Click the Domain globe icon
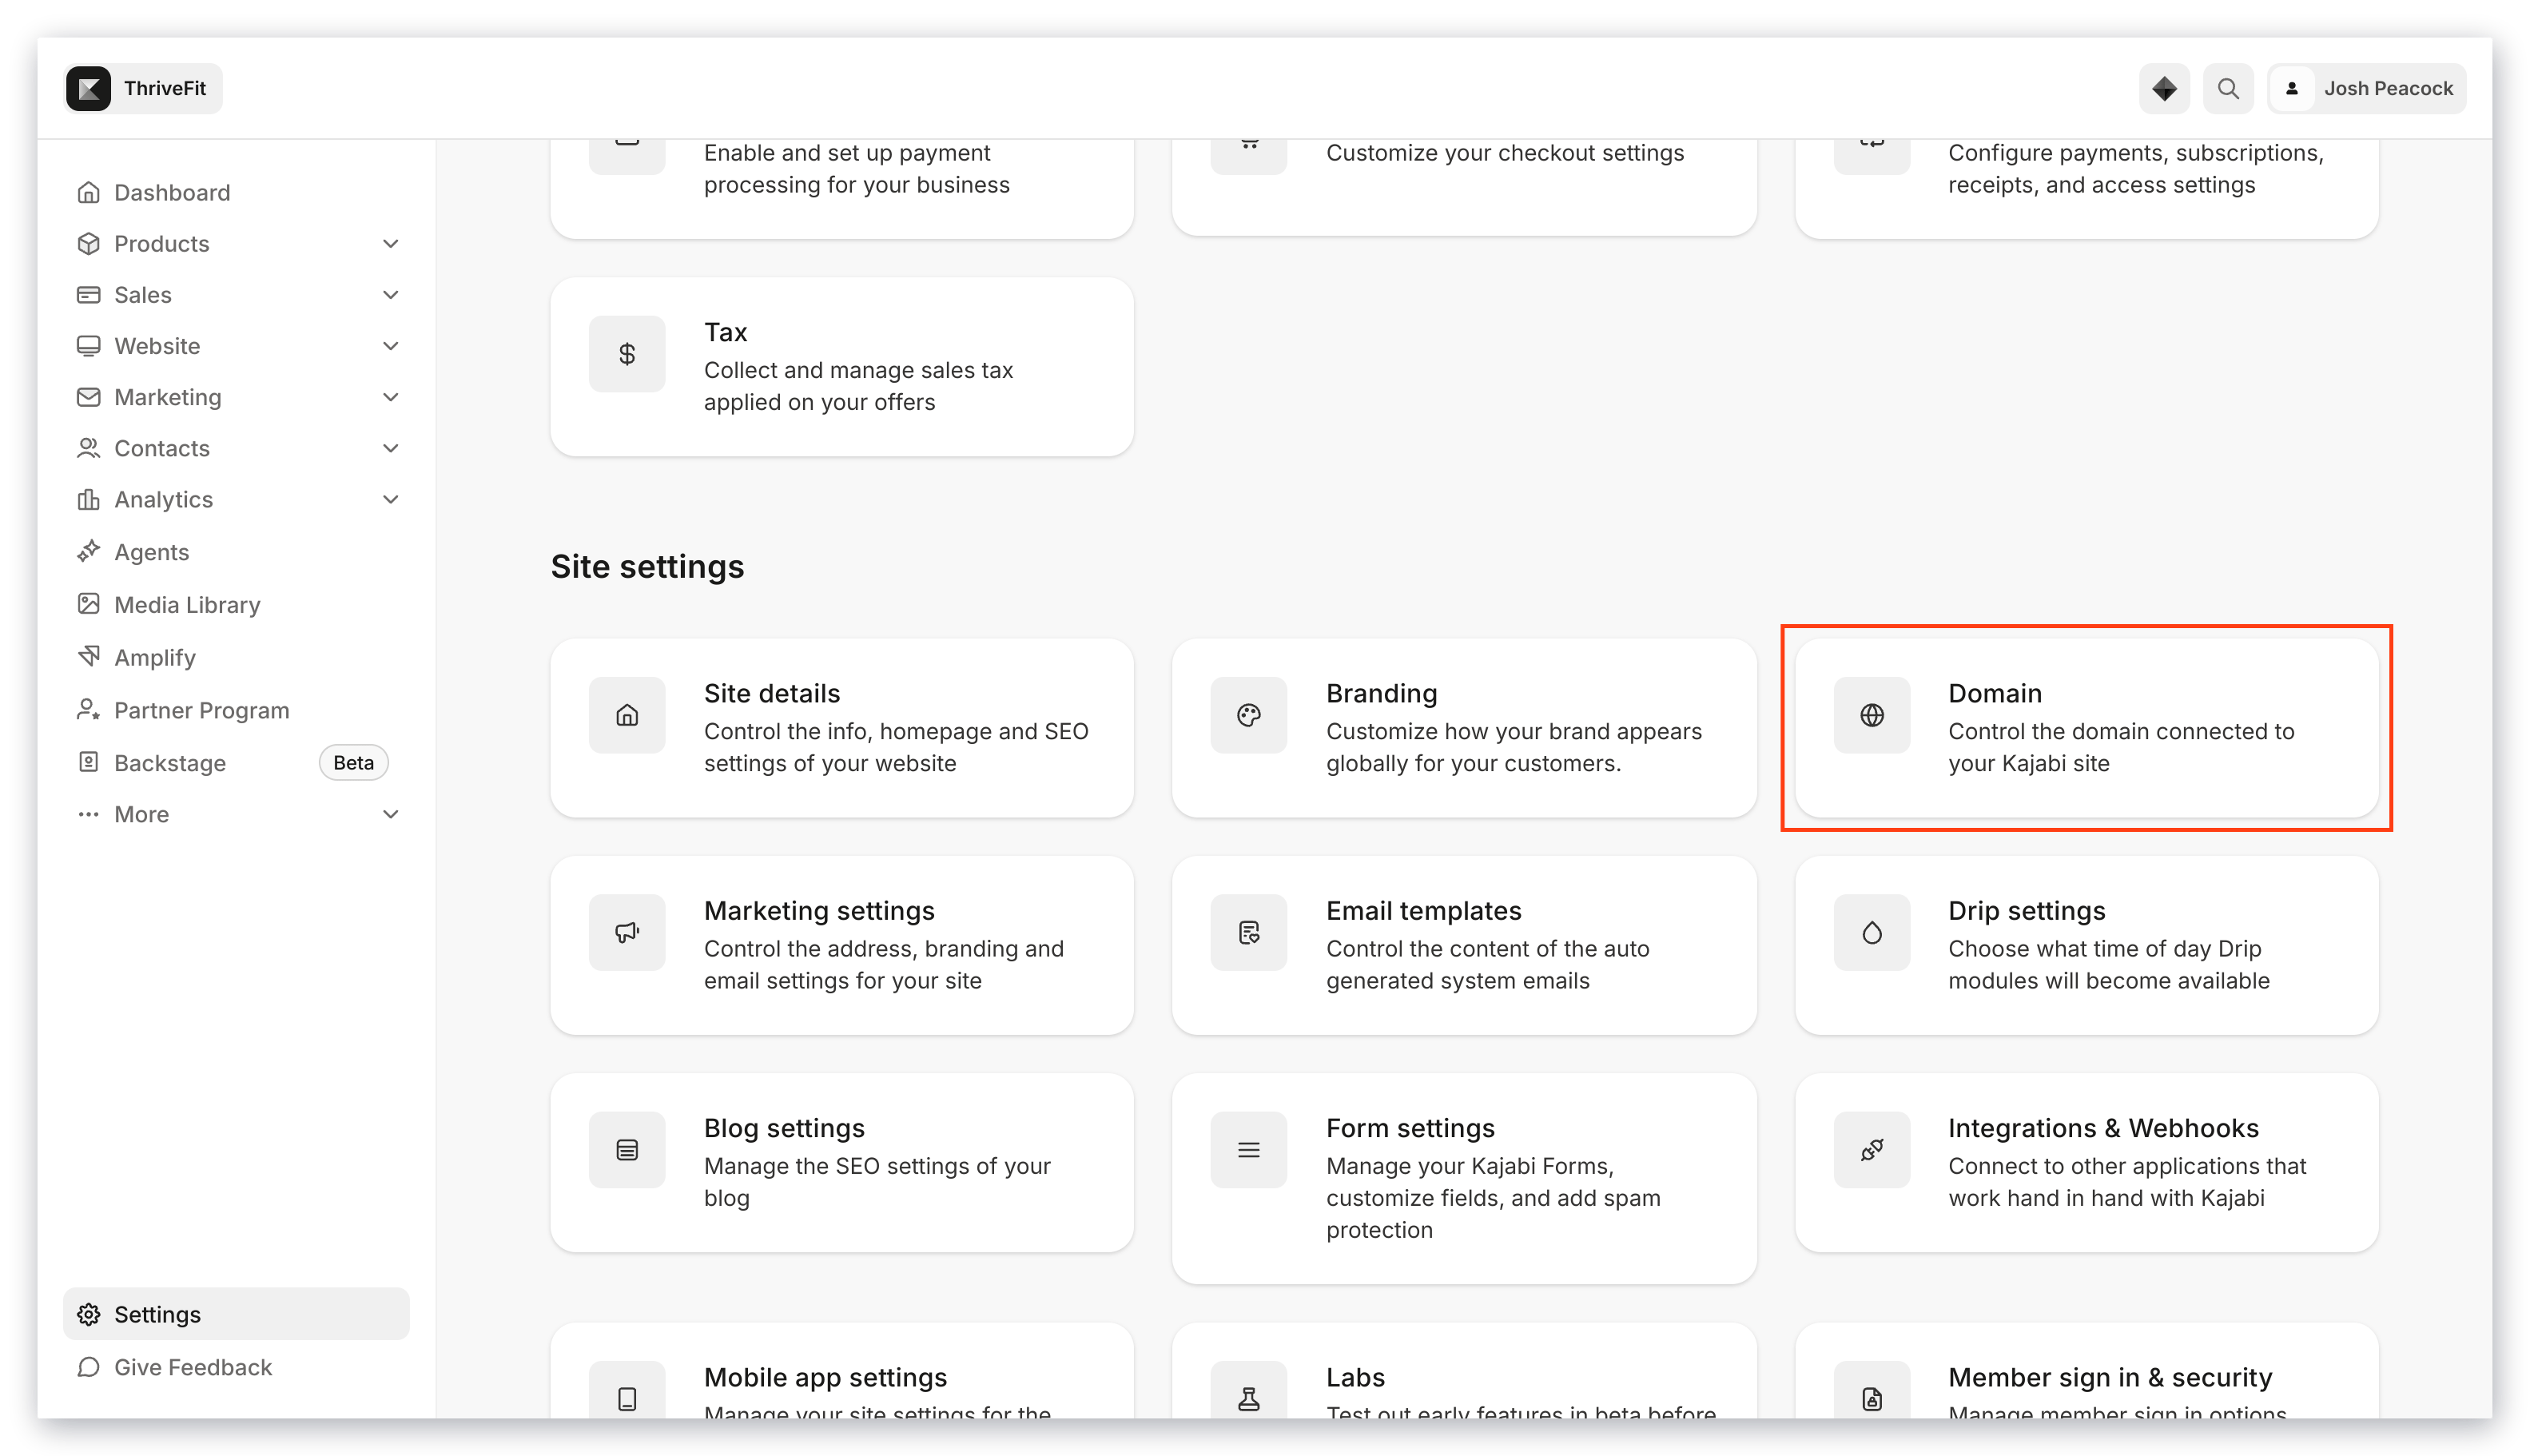Screen dimensions: 2530x1456 pos(1872,715)
